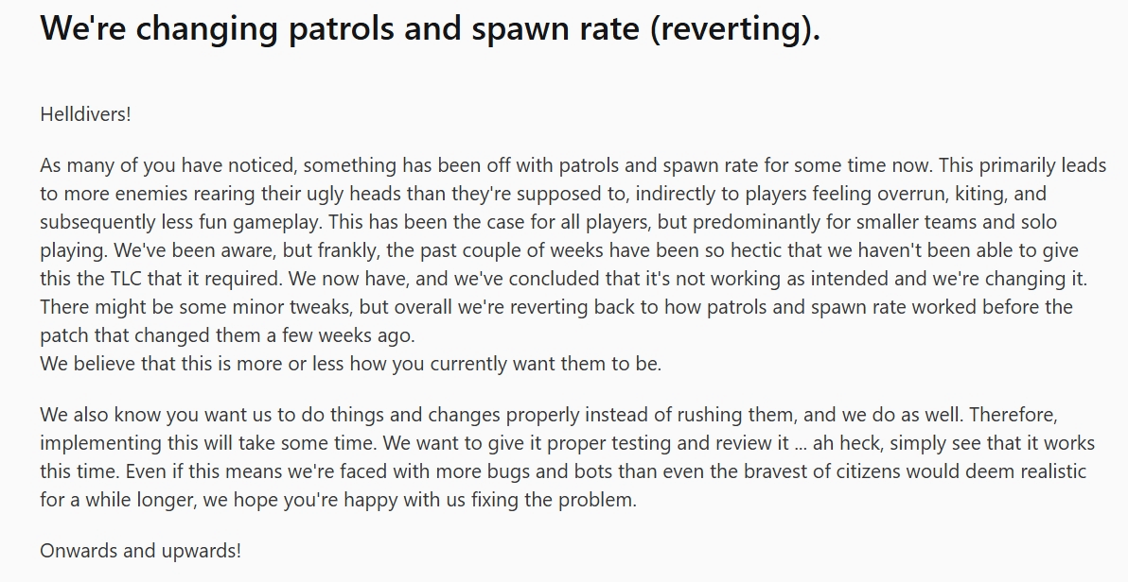Image resolution: width=1128 pixels, height=582 pixels.
Task: Click the phrase "implementing this will take some time"
Action: 208,443
